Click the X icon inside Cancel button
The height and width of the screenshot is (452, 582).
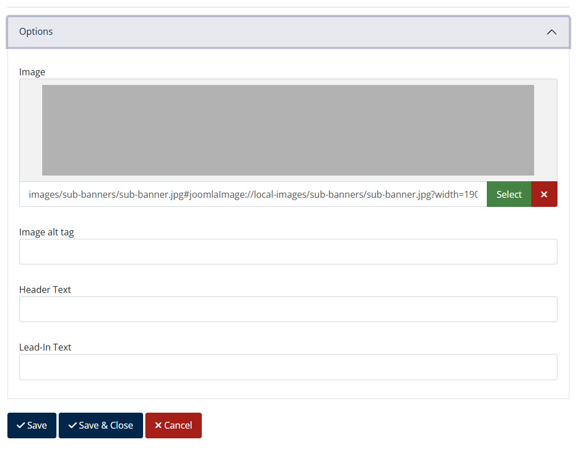[157, 425]
